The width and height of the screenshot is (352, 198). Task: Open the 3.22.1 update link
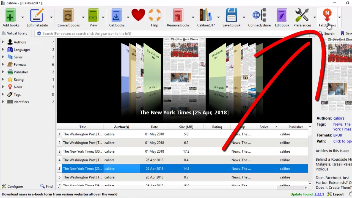(319, 194)
